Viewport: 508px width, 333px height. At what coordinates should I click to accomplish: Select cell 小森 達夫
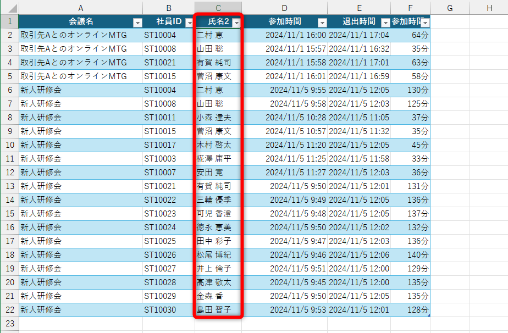[218, 117]
